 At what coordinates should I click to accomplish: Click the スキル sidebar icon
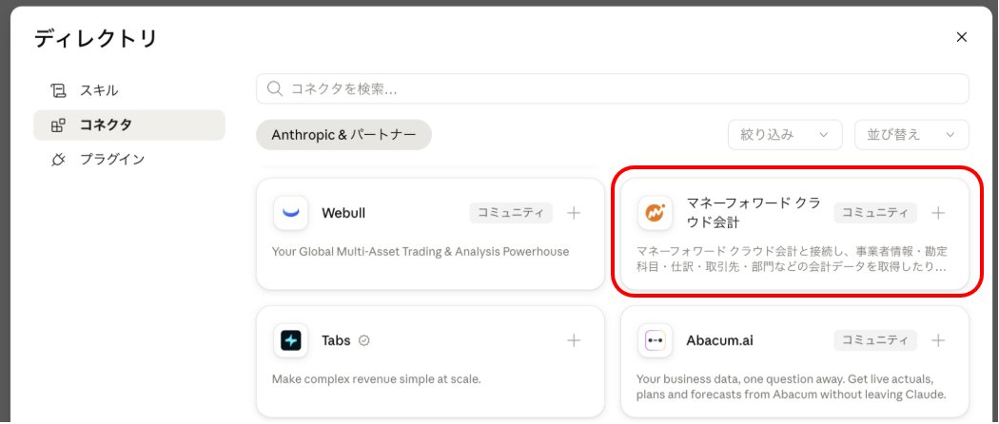point(58,90)
